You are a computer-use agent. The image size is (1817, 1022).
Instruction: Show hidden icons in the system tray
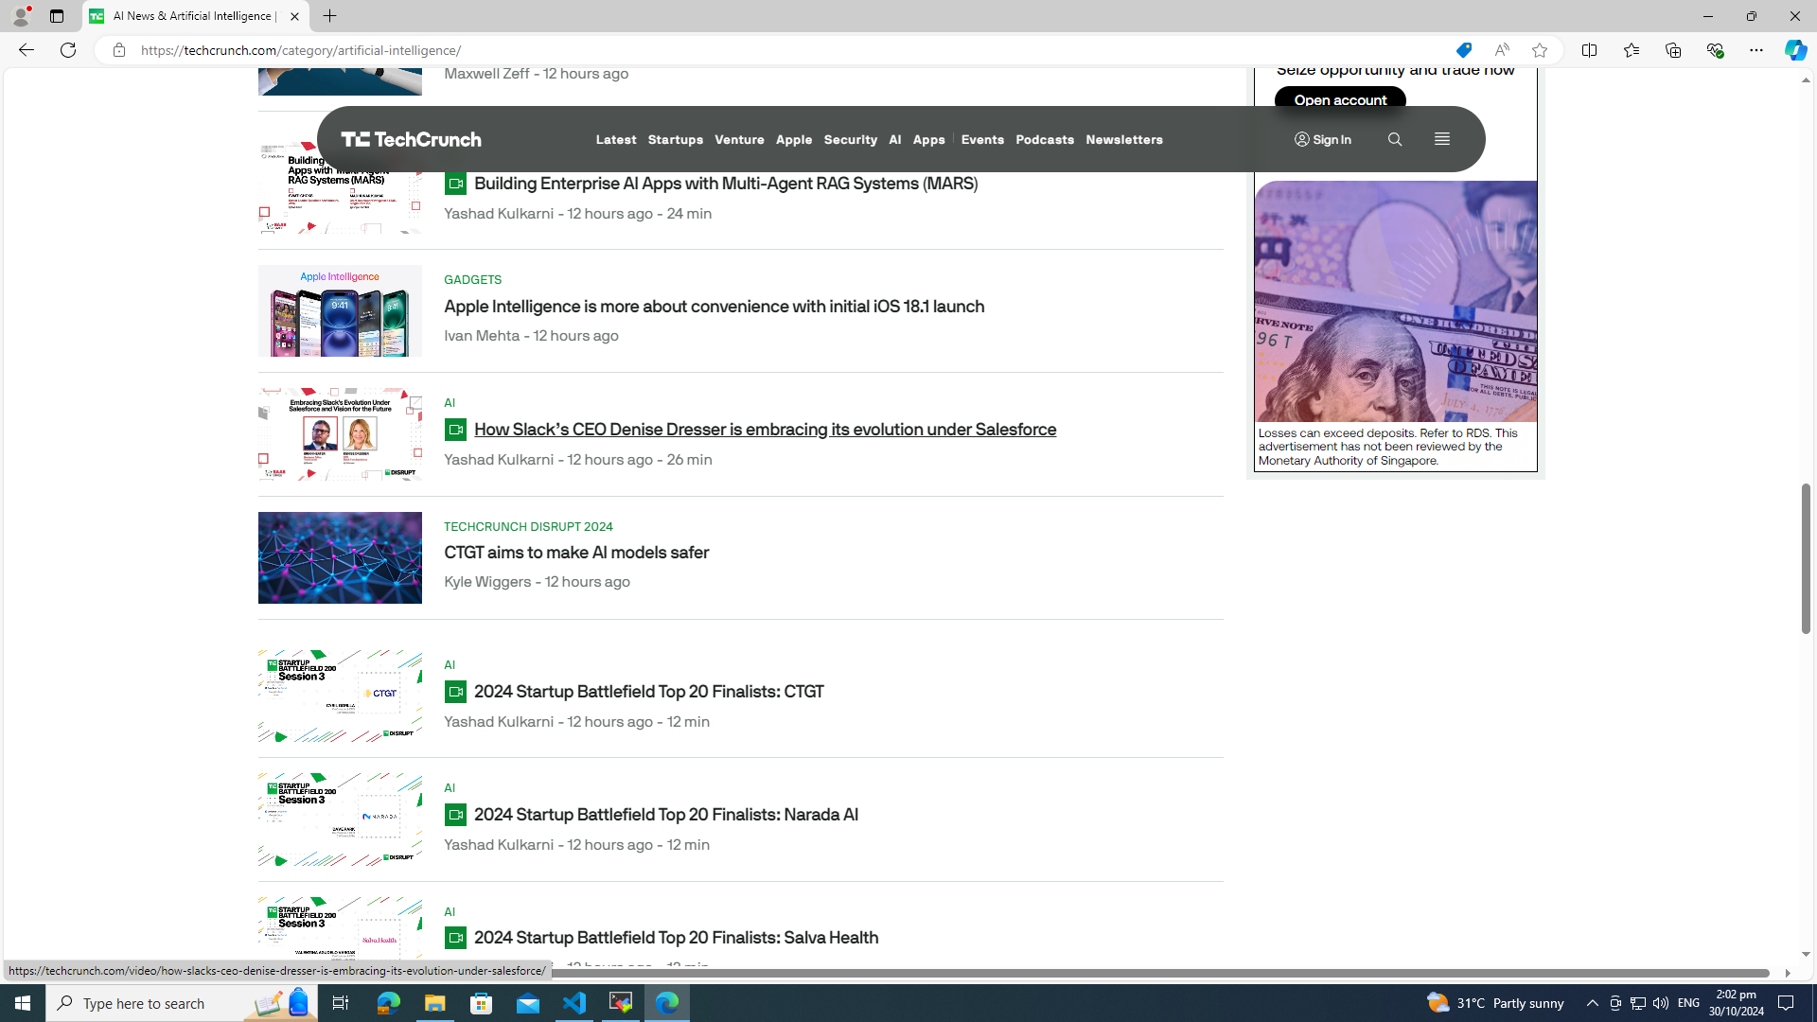click(1592, 1003)
